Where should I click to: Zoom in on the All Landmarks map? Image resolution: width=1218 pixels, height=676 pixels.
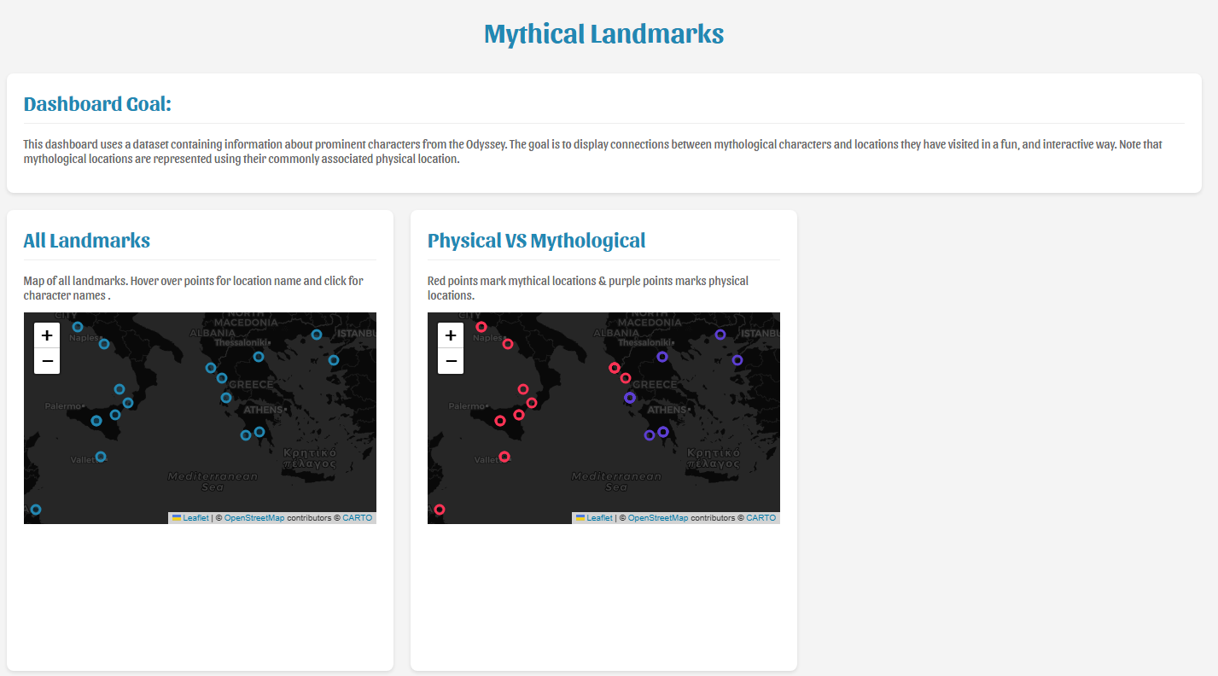pos(47,335)
